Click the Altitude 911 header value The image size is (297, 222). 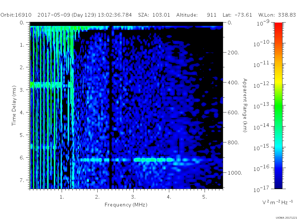196,15
